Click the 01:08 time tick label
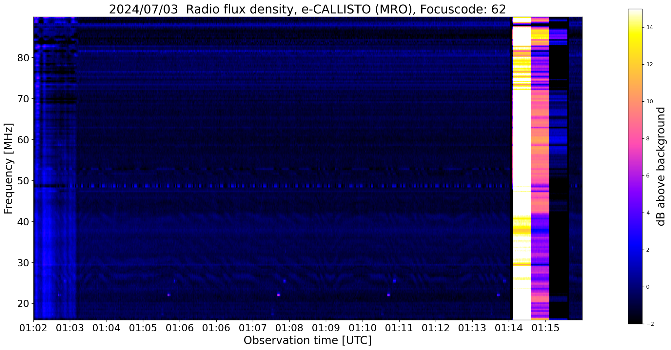Viewport: 671px width, 350px height. [x=289, y=328]
